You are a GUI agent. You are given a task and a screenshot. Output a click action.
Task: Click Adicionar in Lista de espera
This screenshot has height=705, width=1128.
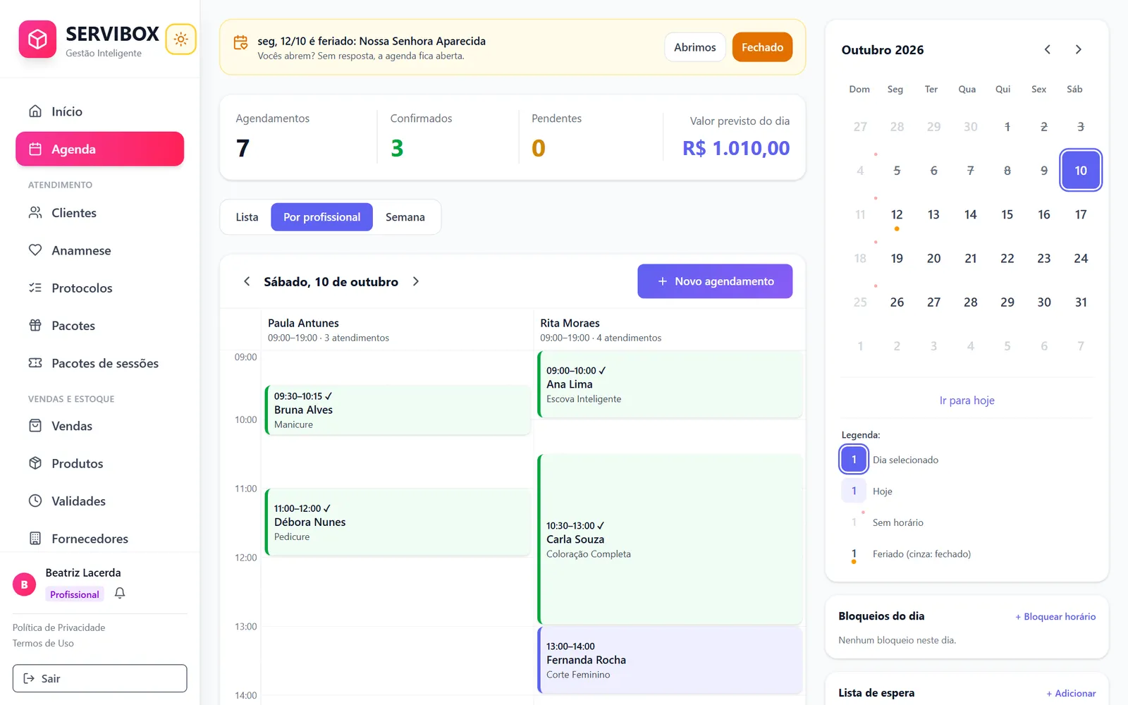pos(1071,693)
